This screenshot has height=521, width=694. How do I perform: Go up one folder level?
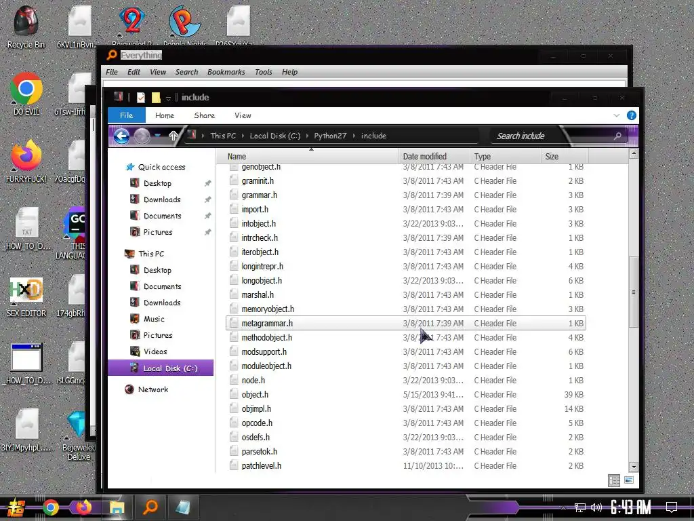tap(173, 136)
